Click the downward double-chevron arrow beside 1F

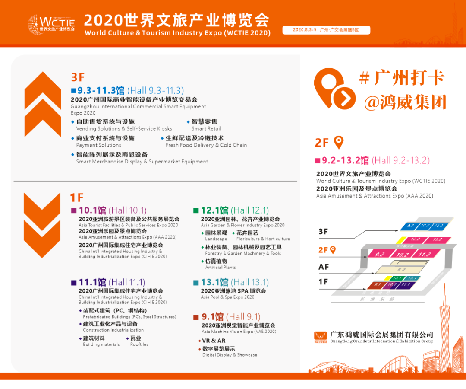pyautogui.click(x=42, y=225)
